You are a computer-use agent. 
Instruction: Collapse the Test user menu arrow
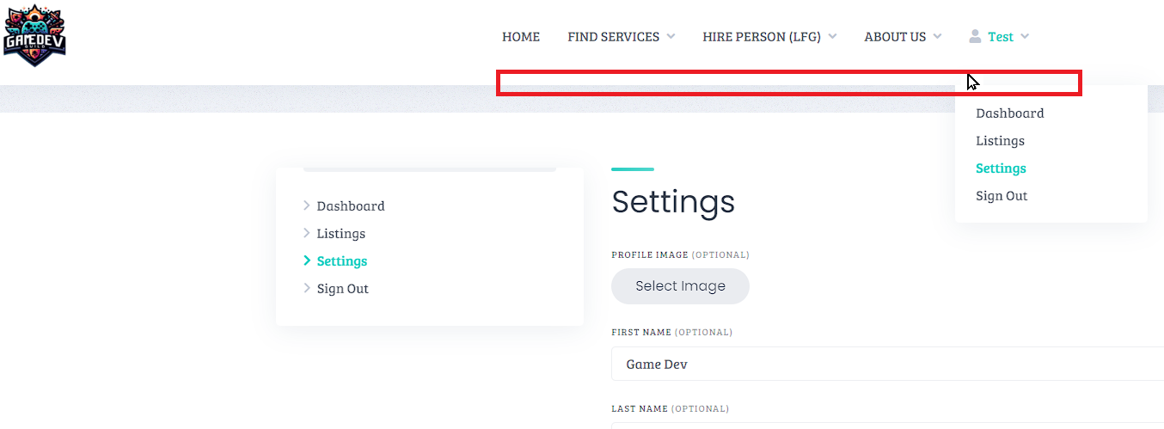pyautogui.click(x=1024, y=37)
